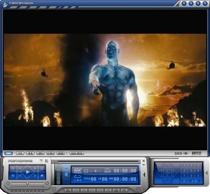
Task: Collapse side panel with the black arrow
Action: click(144, 174)
